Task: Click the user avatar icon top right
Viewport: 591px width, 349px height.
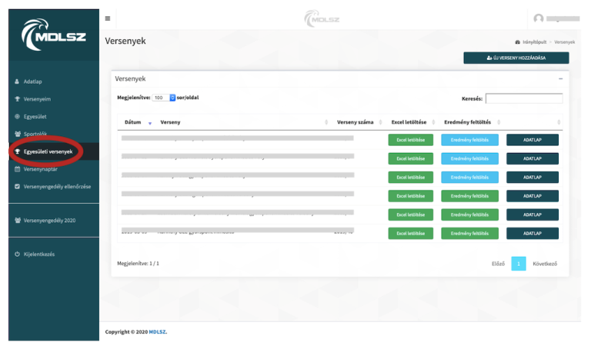Action: [x=538, y=18]
